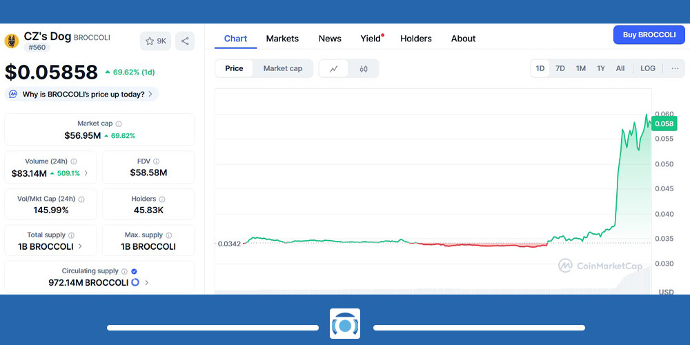The height and width of the screenshot is (345, 690).
Task: Click the 0.058 current price tag on chart
Action: coord(664,124)
